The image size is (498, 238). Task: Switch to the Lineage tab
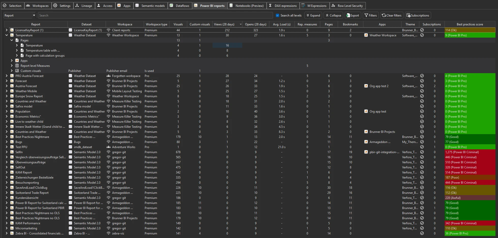tap(84, 6)
